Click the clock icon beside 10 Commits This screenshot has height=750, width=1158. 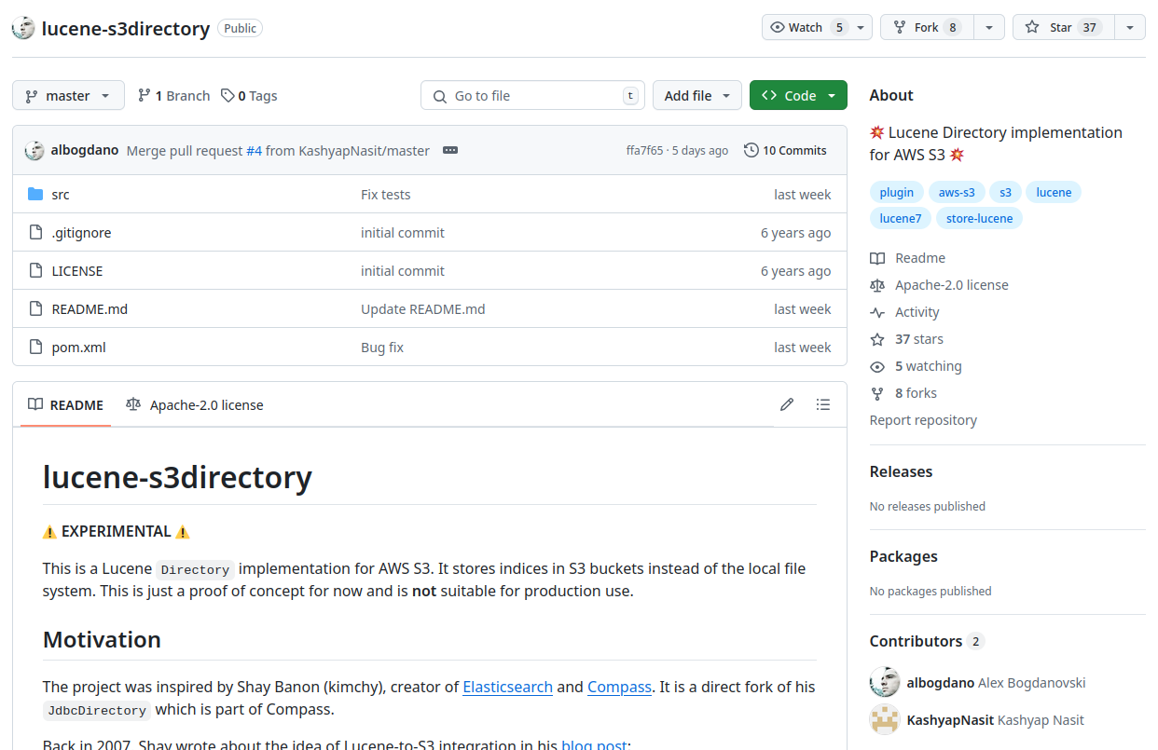751,150
